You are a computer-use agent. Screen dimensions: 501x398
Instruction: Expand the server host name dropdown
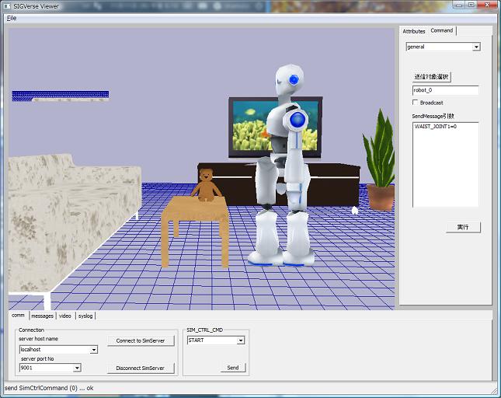(94, 350)
